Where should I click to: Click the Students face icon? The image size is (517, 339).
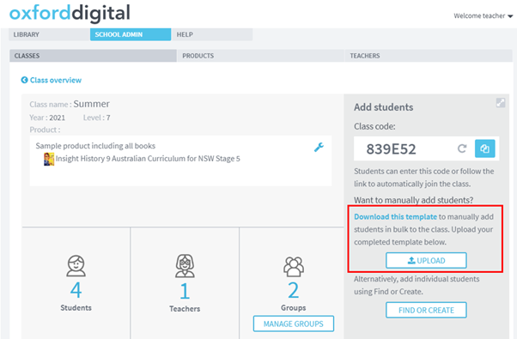(76, 265)
